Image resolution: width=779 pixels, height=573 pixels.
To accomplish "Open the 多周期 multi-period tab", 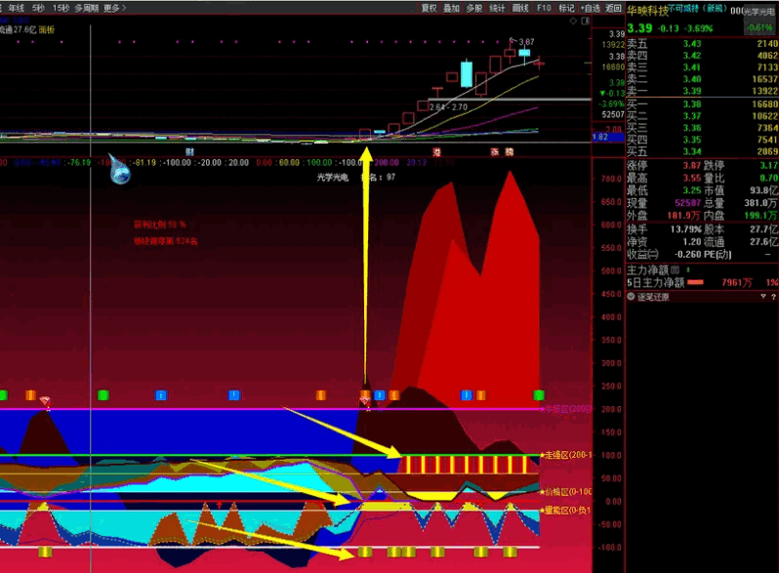I will point(87,8).
